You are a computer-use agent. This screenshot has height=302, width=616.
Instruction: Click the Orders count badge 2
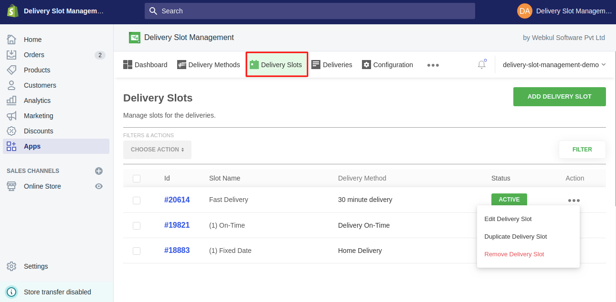pyautogui.click(x=100, y=55)
